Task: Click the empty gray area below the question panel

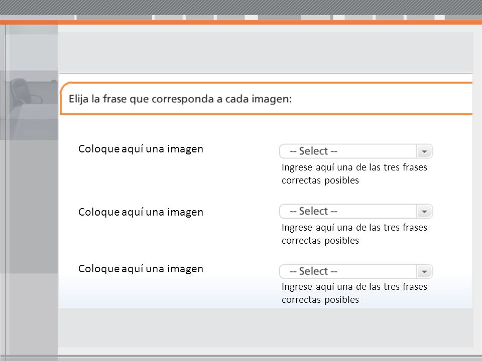Action: click(x=266, y=327)
